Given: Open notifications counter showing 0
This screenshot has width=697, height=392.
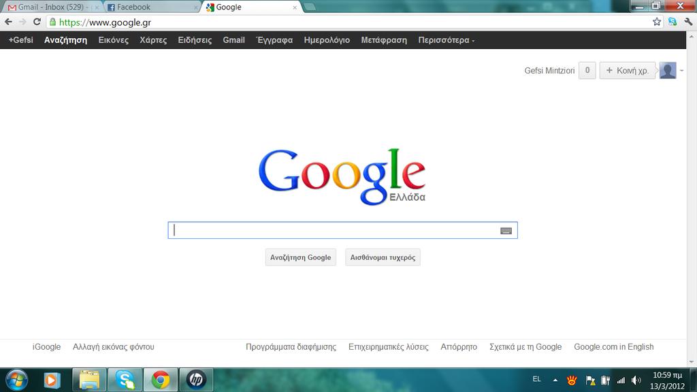Looking at the screenshot, I should [x=587, y=70].
